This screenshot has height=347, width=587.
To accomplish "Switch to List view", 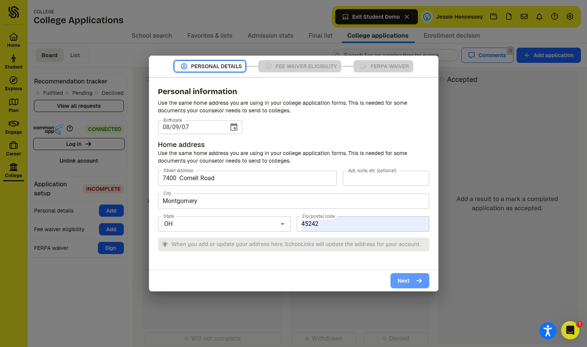I will pos(75,55).
